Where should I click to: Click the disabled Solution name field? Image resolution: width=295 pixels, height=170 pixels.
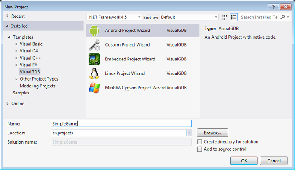point(121,142)
